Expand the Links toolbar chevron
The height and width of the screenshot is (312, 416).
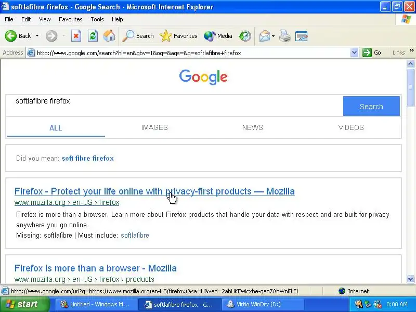pyautogui.click(x=411, y=50)
